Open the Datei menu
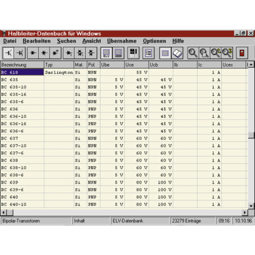The height and width of the screenshot is (255, 255). (x=10, y=41)
